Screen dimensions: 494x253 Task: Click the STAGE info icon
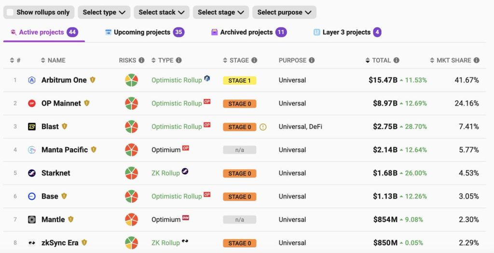pos(254,60)
